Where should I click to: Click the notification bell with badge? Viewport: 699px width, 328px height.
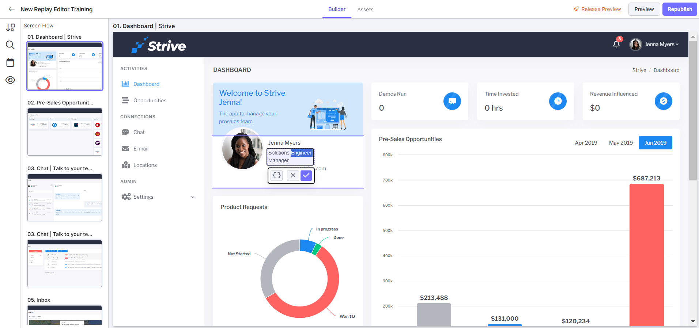click(616, 44)
